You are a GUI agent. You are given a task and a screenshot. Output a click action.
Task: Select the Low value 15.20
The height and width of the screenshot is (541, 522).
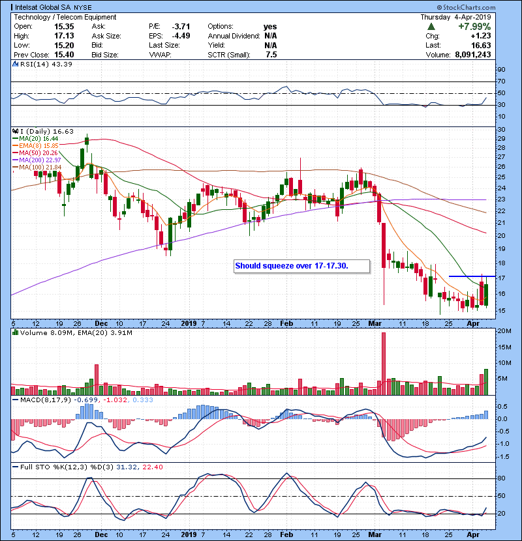[x=64, y=45]
